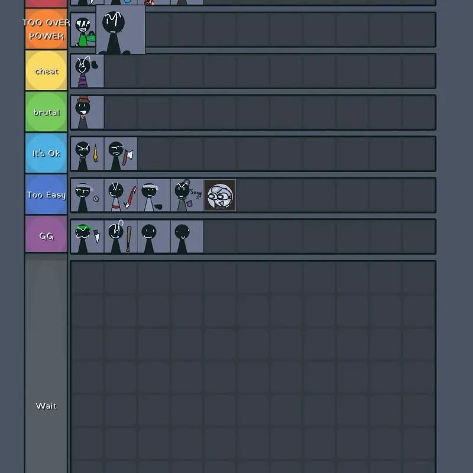The width and height of the screenshot is (473, 473).
Task: Select the brown-hat character in the brutal tier
Action: [x=87, y=112]
